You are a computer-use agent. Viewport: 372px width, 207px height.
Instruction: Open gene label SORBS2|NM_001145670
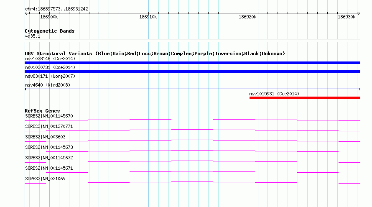(x=49, y=116)
